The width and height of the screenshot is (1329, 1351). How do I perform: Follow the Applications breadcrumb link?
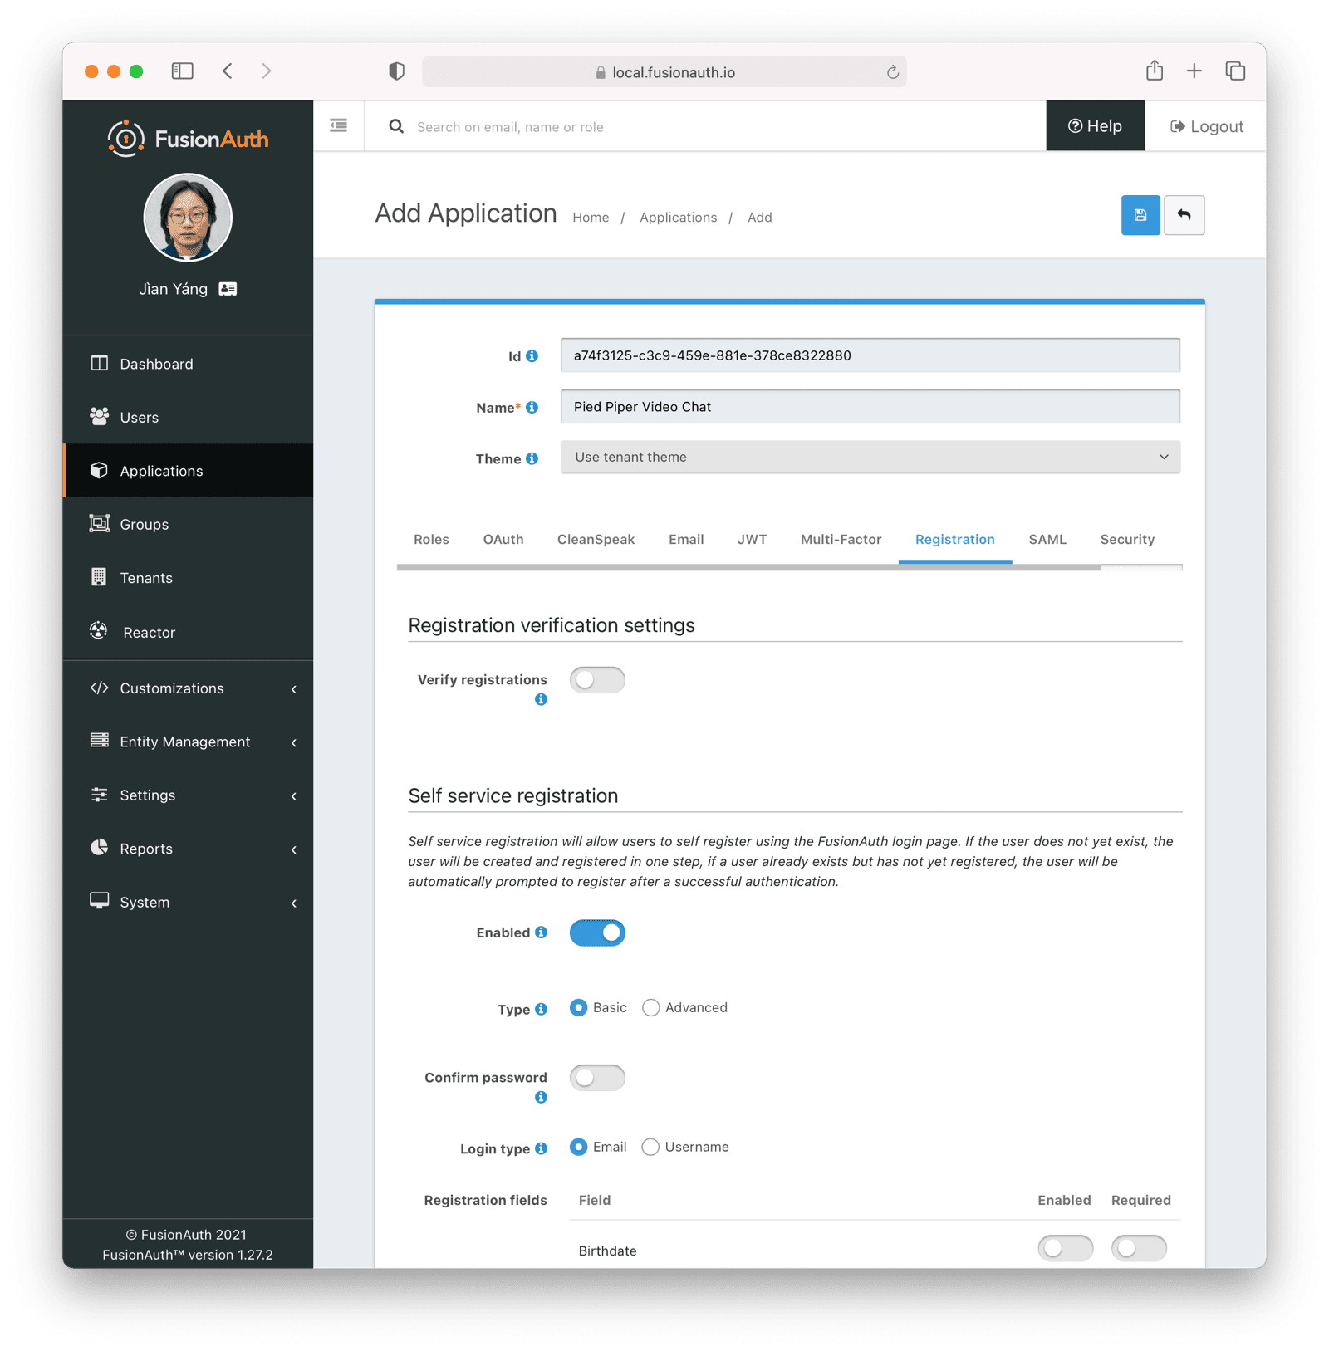click(678, 217)
